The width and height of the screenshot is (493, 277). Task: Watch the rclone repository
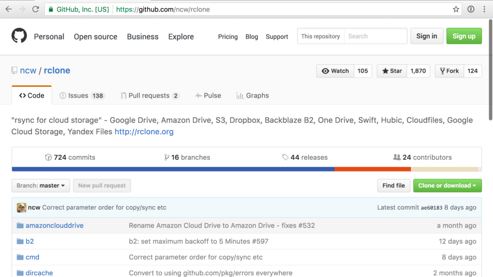(335, 71)
